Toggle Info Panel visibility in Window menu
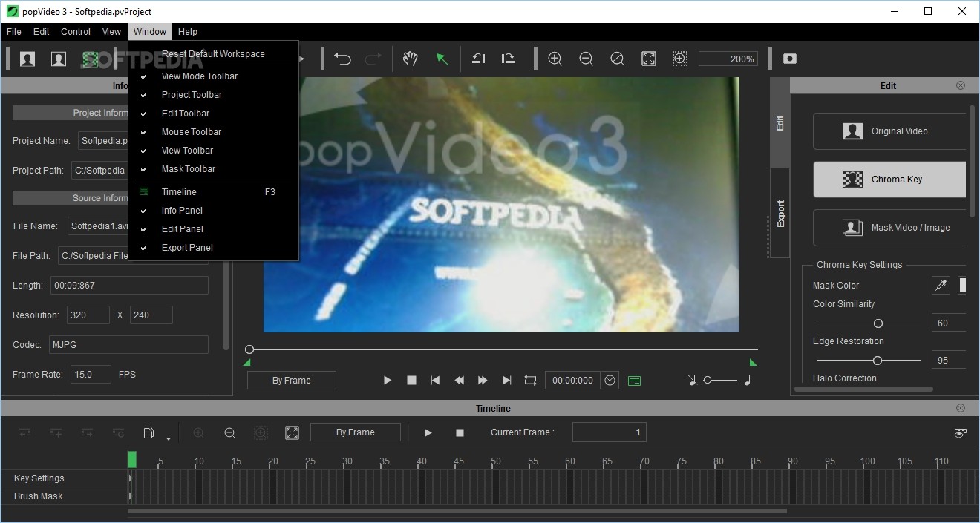This screenshot has height=523, width=980. tap(213, 211)
